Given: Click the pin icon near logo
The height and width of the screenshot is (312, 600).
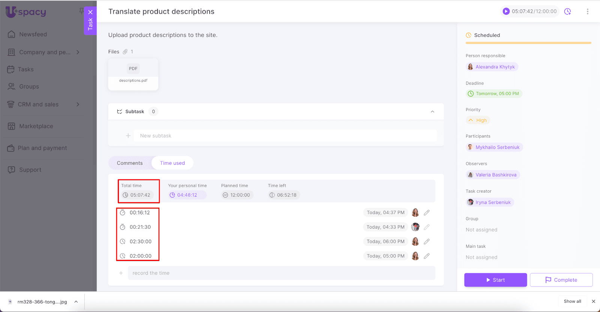Looking at the screenshot, I should click(81, 11).
